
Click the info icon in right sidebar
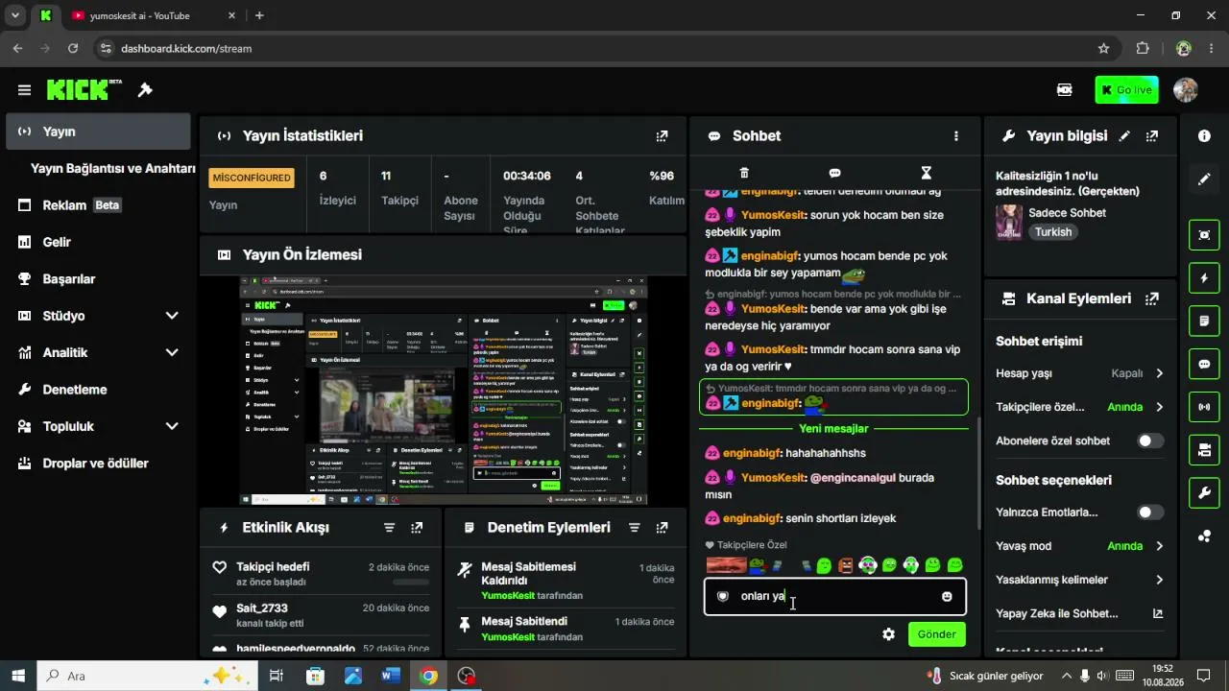point(1204,136)
